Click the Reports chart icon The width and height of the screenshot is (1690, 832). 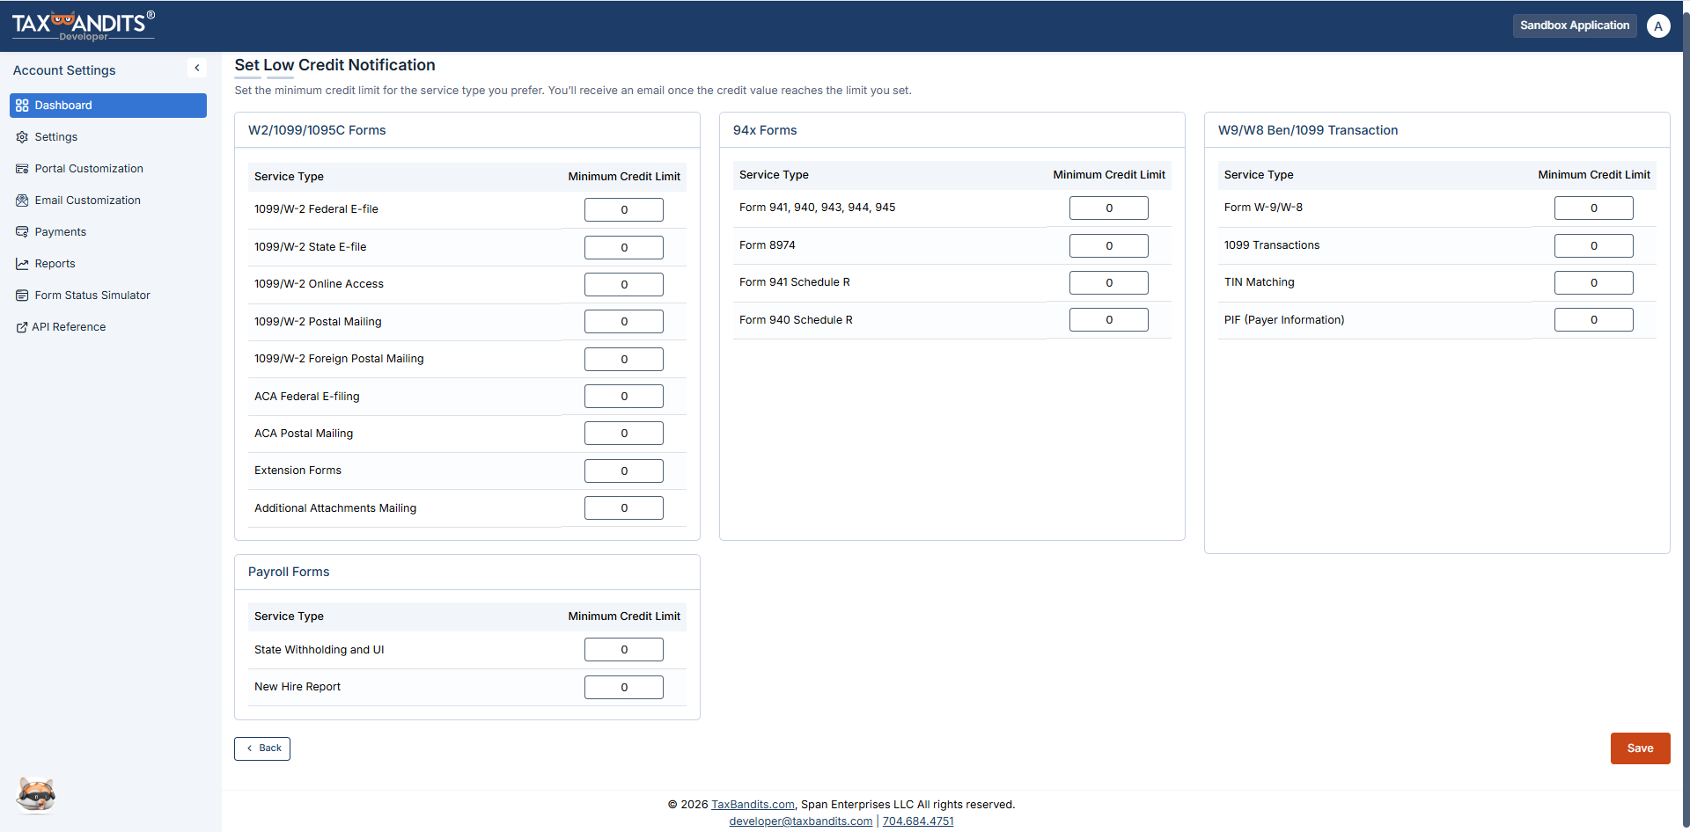click(x=22, y=264)
